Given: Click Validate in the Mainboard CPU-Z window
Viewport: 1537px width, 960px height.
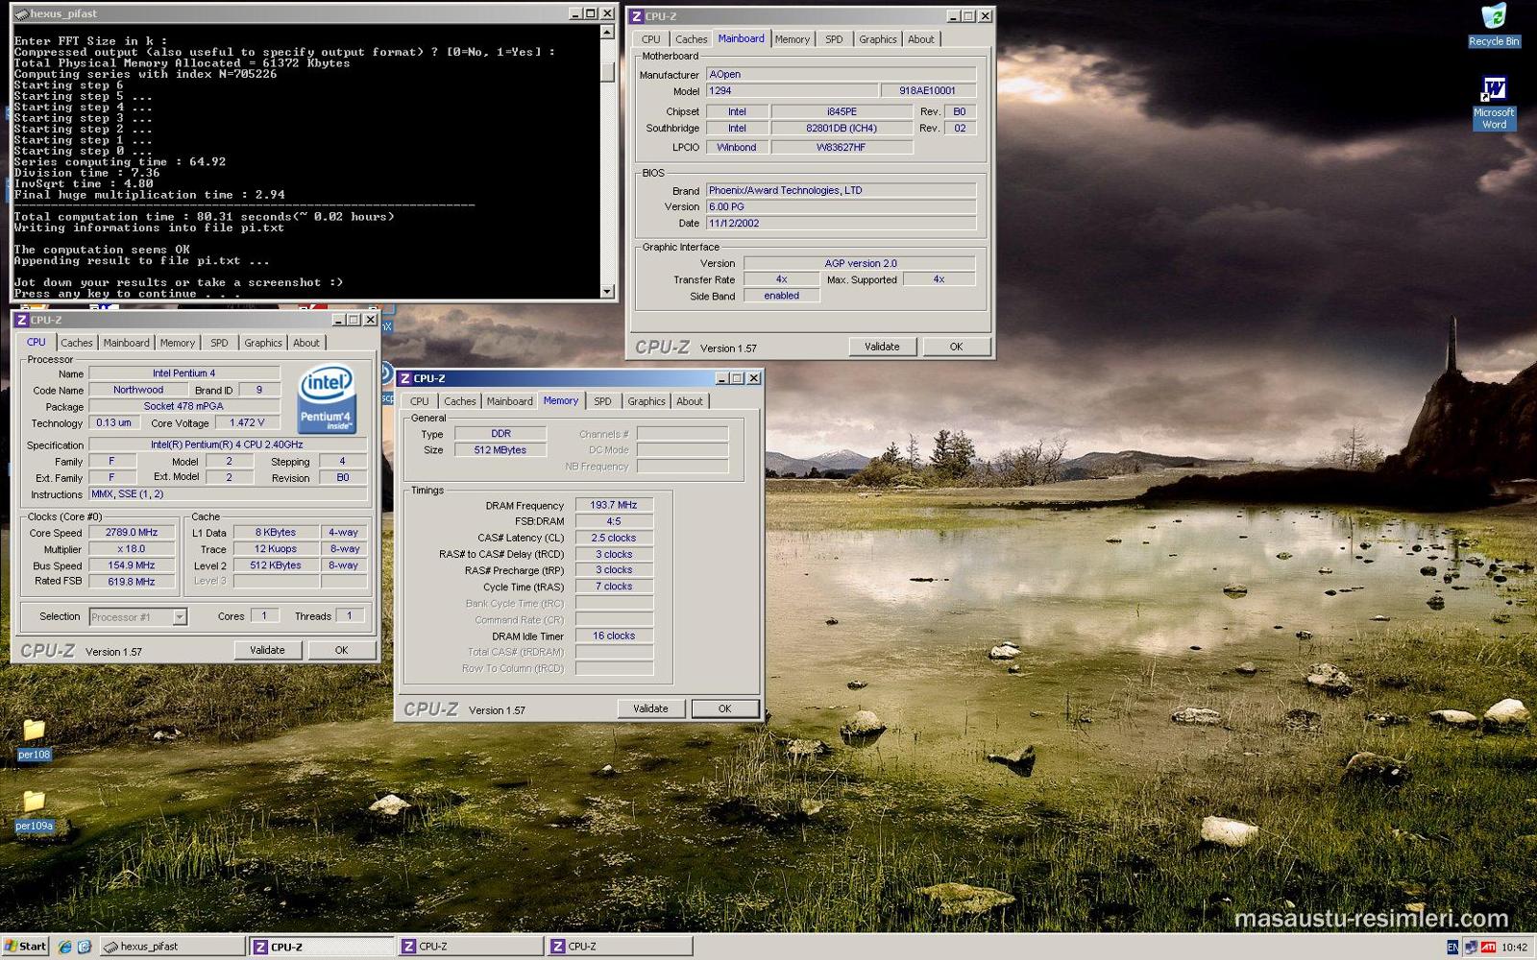Looking at the screenshot, I should click(882, 347).
